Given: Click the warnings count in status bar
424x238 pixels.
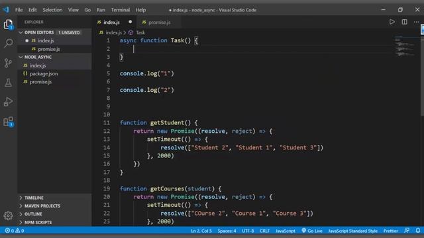Looking at the screenshot, I should pos(20,231).
